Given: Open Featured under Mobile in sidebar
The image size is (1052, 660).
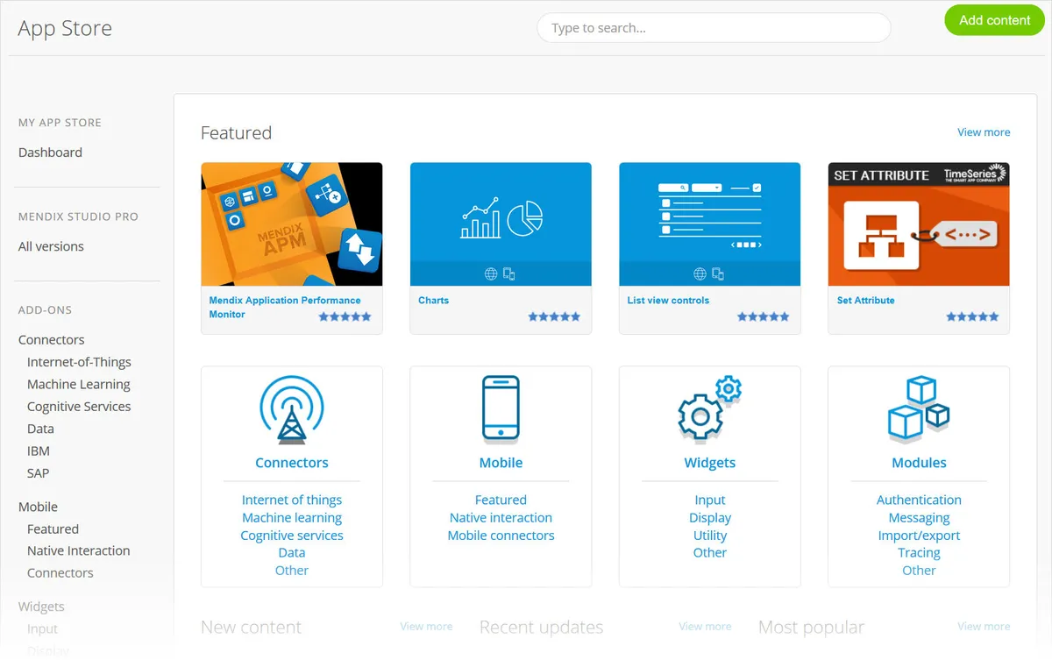Looking at the screenshot, I should click(x=53, y=529).
